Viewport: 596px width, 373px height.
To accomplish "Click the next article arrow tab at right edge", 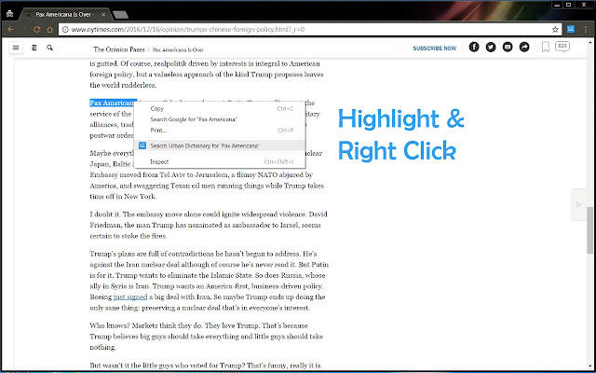I will pos(578,205).
